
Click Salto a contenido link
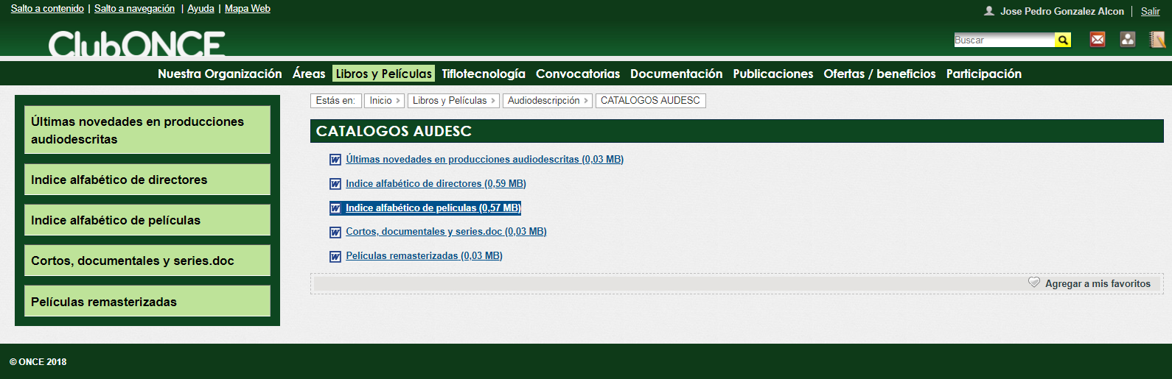[47, 9]
